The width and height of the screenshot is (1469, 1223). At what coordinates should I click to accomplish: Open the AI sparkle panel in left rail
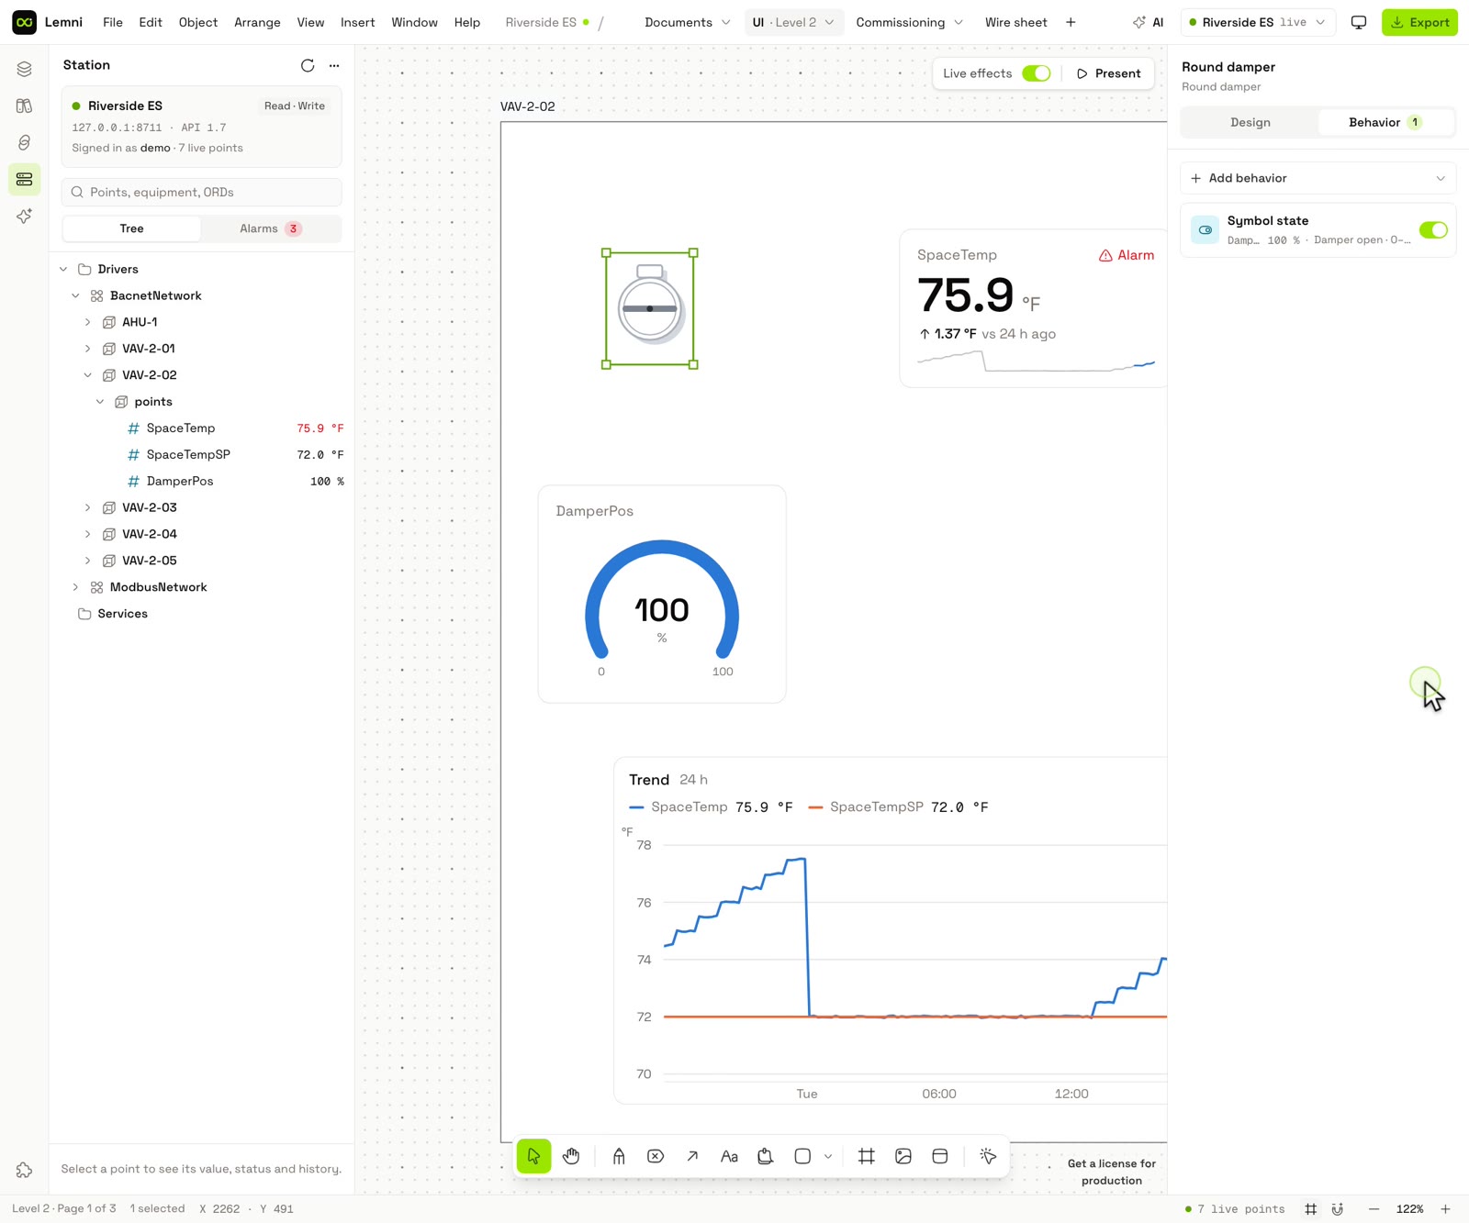click(x=24, y=216)
